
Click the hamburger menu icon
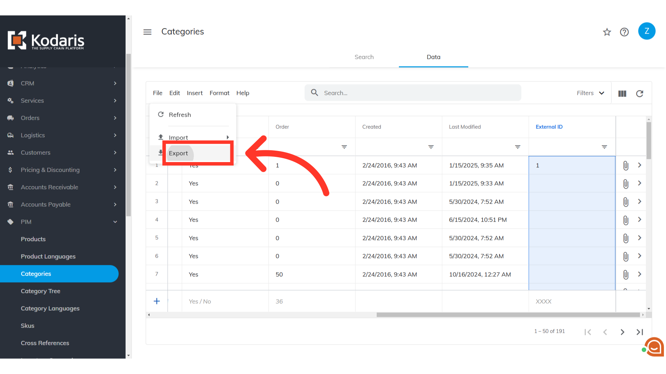147,32
